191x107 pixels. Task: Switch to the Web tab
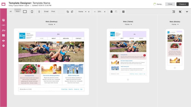click(x=17, y=11)
